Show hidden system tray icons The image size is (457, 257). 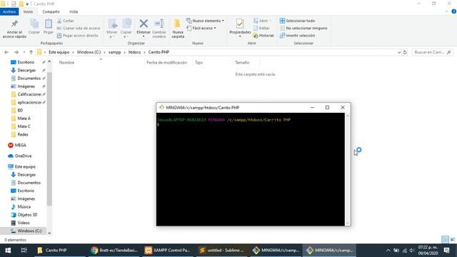pyautogui.click(x=388, y=251)
